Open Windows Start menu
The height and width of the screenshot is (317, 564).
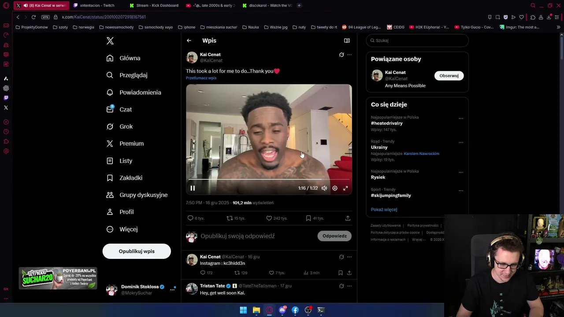243,310
